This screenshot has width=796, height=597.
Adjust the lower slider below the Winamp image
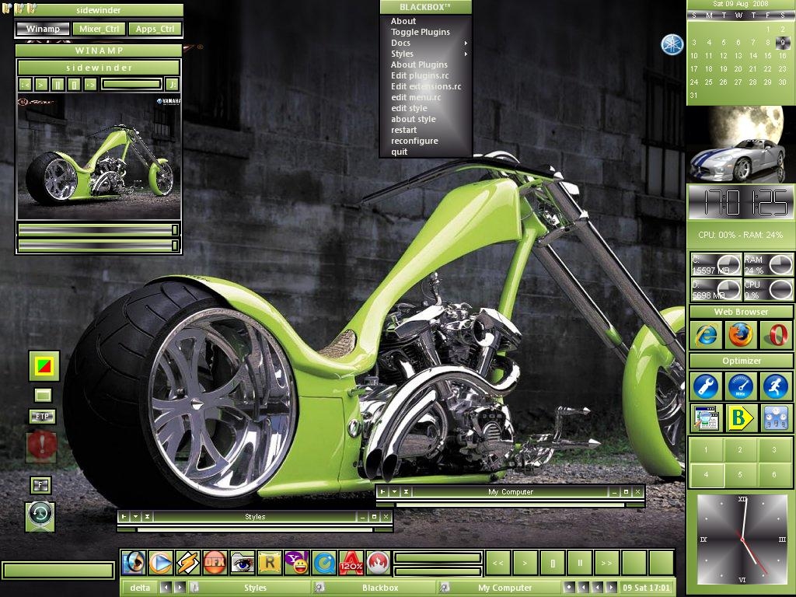[99, 246]
